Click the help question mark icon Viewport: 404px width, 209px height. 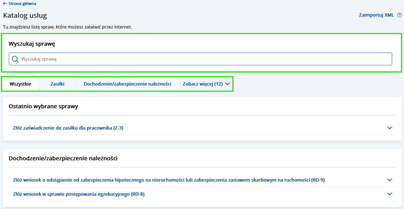point(399,15)
